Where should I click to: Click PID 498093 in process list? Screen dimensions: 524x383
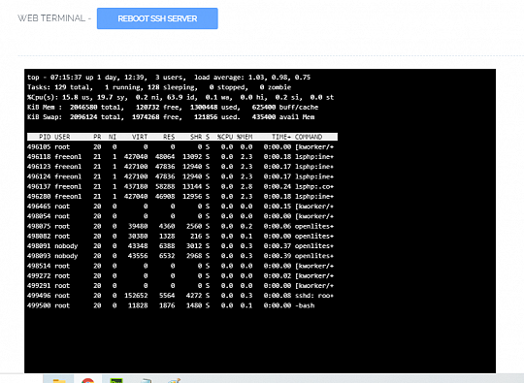pyautogui.click(x=39, y=256)
